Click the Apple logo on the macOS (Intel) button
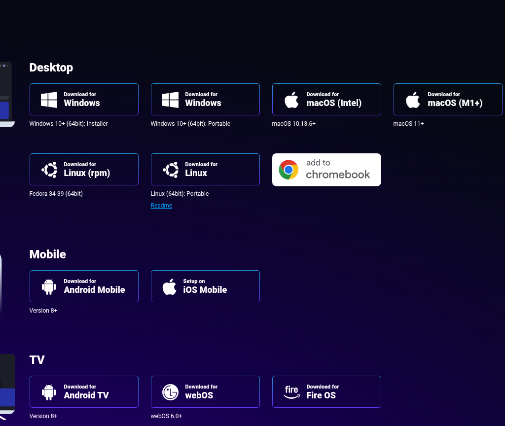 pyautogui.click(x=291, y=100)
